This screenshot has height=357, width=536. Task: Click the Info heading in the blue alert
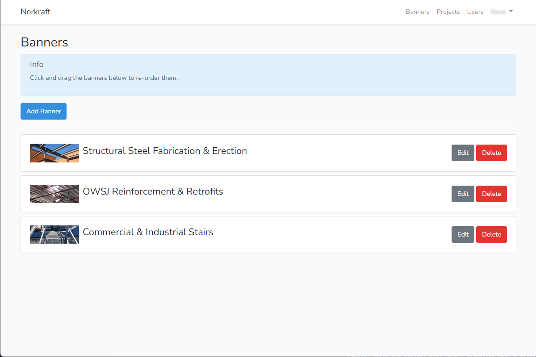(x=37, y=64)
